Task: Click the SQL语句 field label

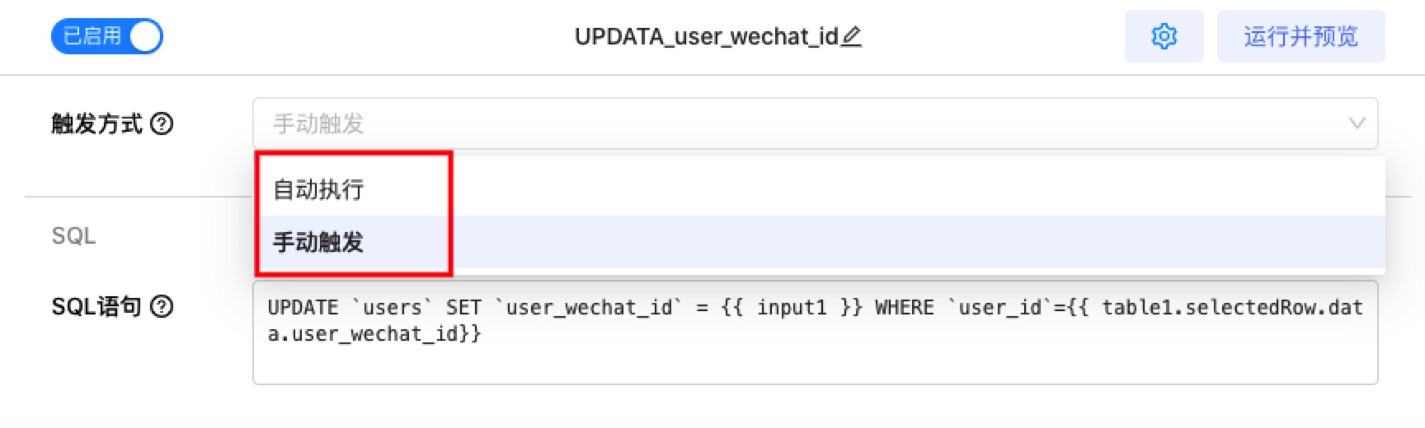Action: tap(96, 306)
